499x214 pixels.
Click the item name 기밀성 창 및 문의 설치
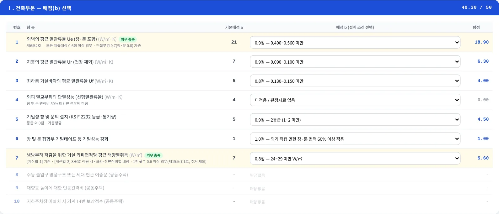(x=72, y=117)
